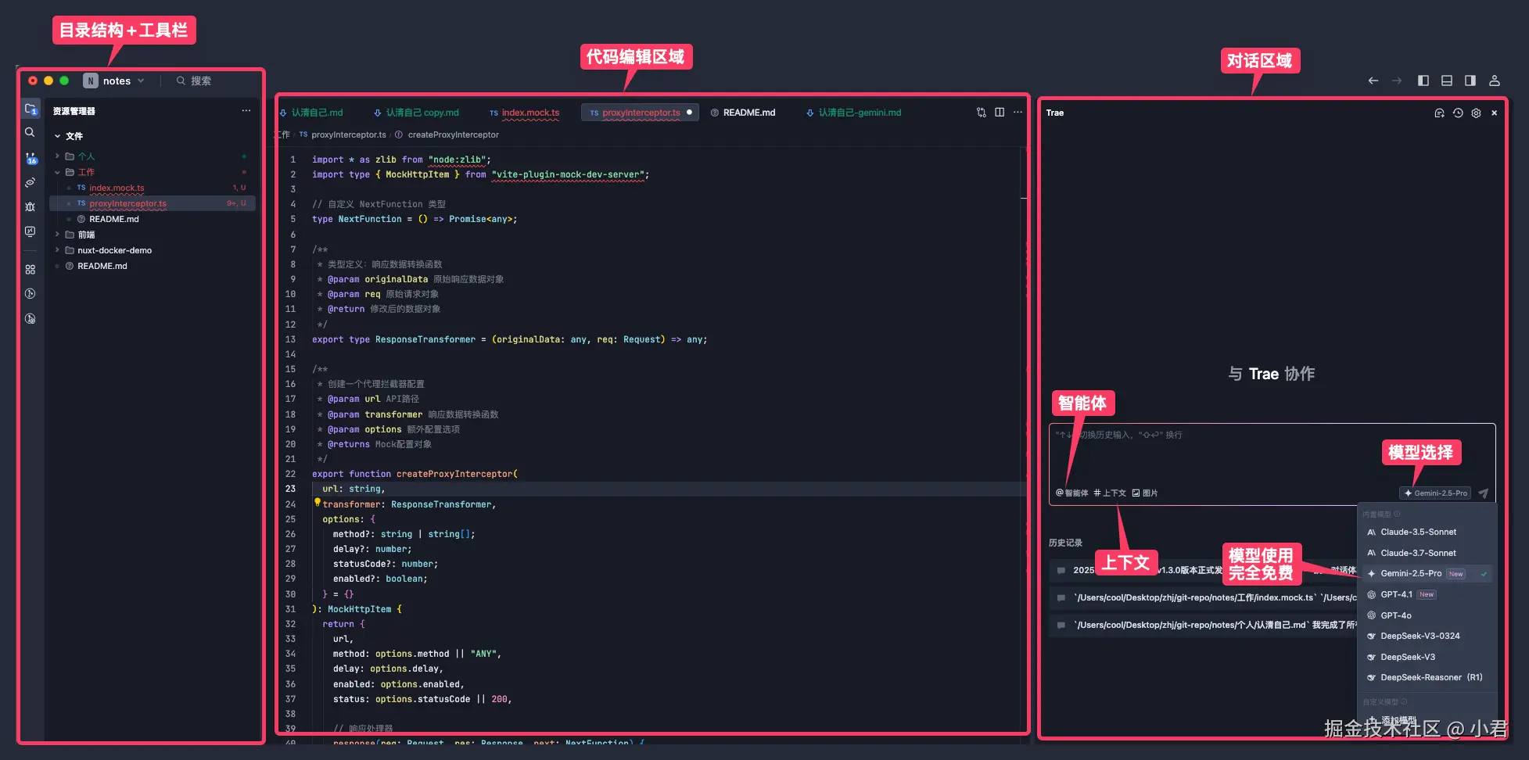Toggle the right secondary sidebar layout

(x=1470, y=81)
